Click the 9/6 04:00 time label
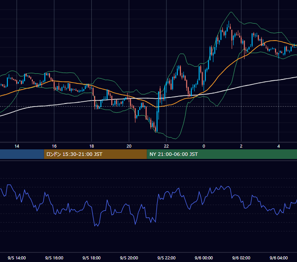 click(279, 258)
